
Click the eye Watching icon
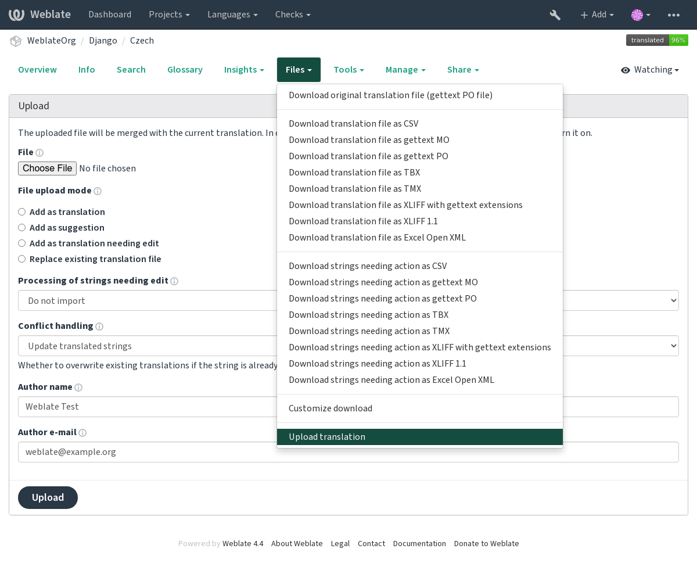(626, 70)
